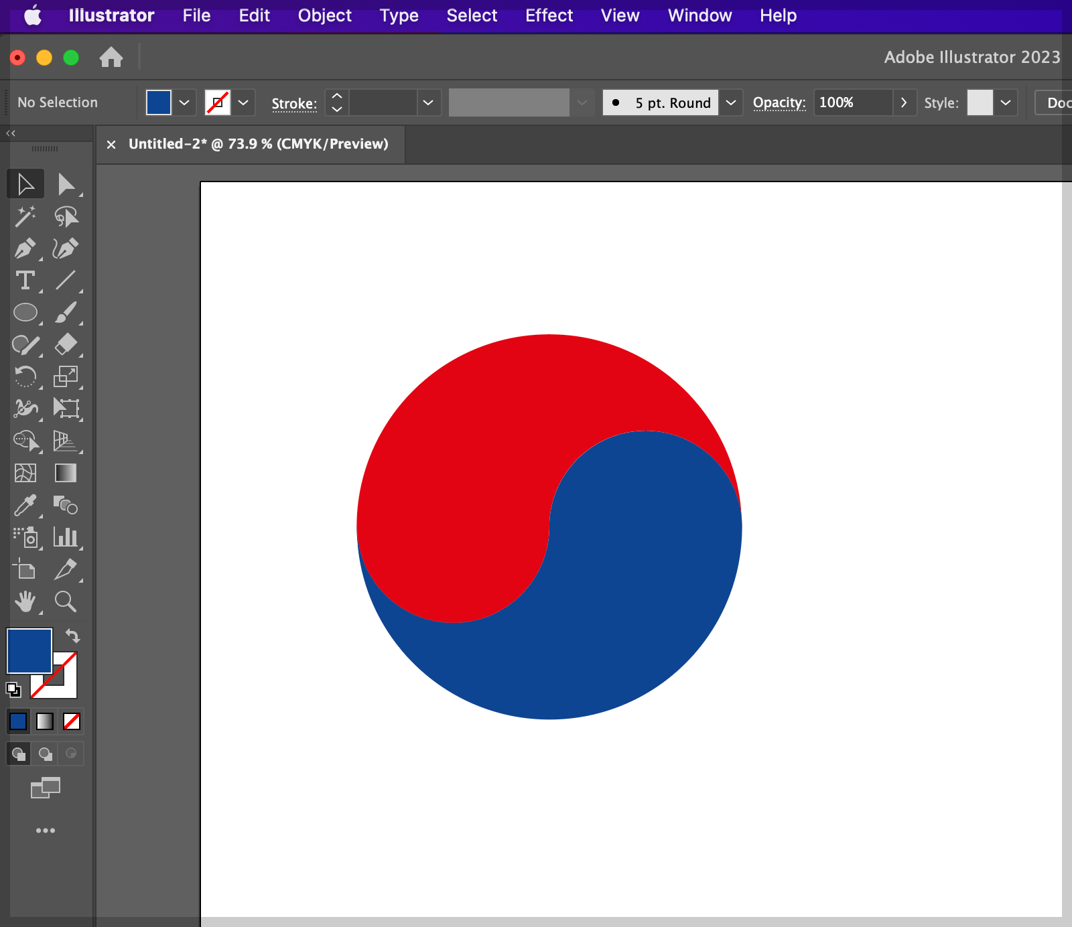Select the Free Transform tool

[x=66, y=408]
